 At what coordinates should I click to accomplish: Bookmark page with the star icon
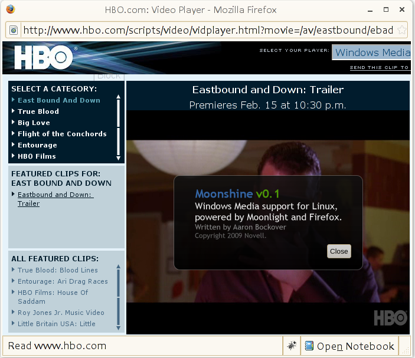pos(402,30)
